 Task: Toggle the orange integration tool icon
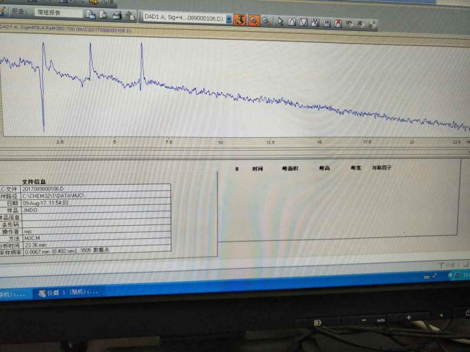(x=240, y=20)
